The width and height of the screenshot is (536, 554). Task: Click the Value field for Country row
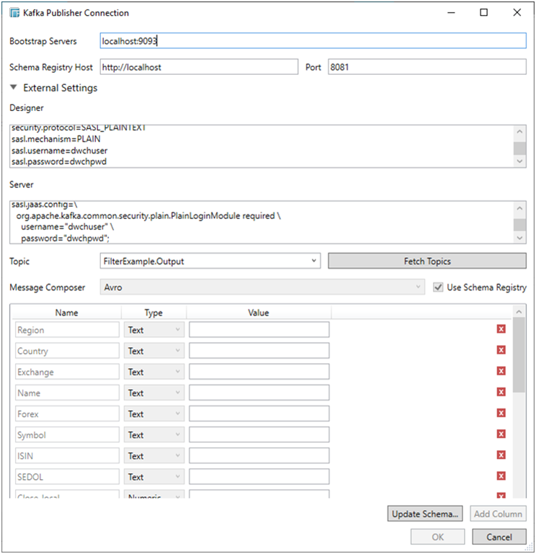(x=259, y=351)
